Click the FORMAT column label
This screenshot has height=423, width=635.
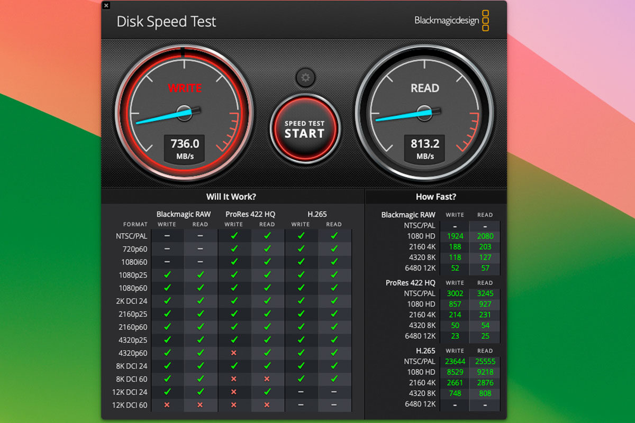(135, 224)
